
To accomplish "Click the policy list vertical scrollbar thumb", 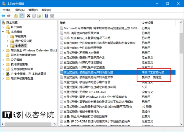I will [x=181, y=43].
